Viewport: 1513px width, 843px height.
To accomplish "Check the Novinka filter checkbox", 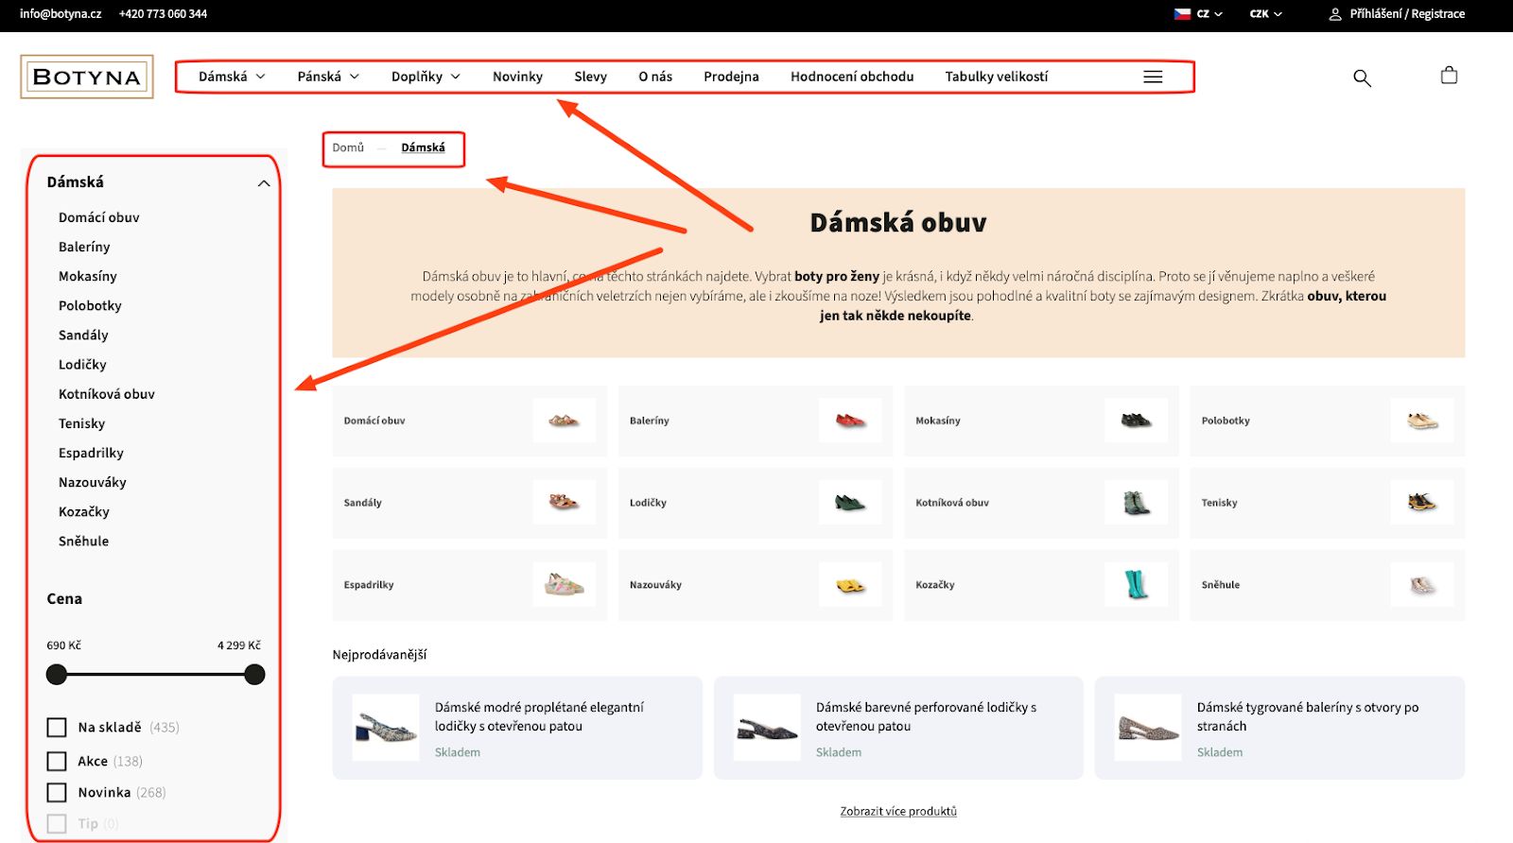I will click(57, 792).
